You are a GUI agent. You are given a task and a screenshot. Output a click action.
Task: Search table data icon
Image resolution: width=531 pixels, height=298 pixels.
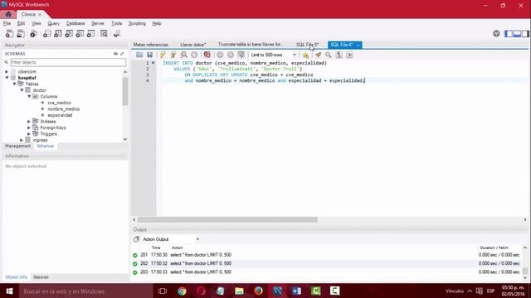pyautogui.click(x=104, y=33)
